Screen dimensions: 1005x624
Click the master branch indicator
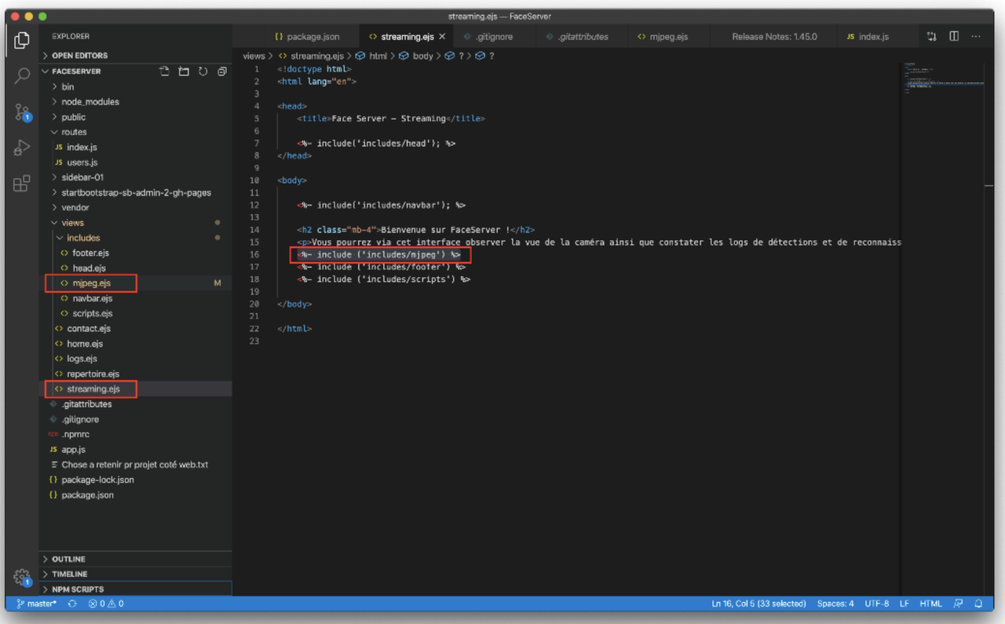(37, 604)
